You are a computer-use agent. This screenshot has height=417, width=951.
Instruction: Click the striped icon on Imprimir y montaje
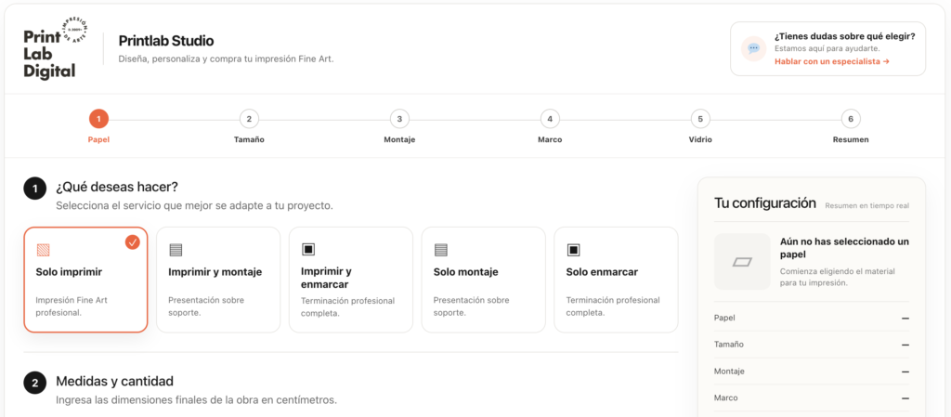pyautogui.click(x=176, y=250)
